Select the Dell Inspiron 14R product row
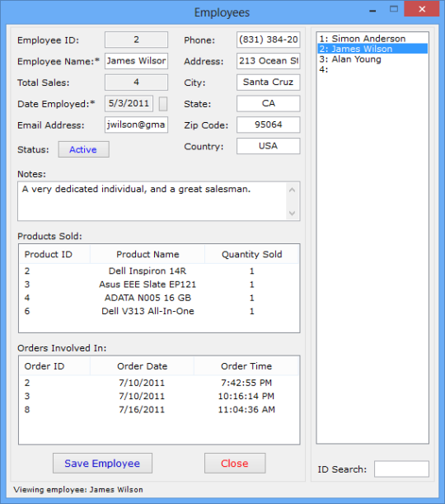Image resolution: width=445 pixels, height=504 pixels. (x=159, y=271)
